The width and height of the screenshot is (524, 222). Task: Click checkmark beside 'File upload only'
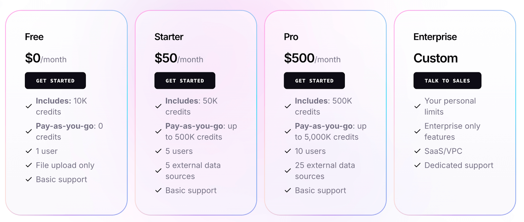(x=29, y=165)
